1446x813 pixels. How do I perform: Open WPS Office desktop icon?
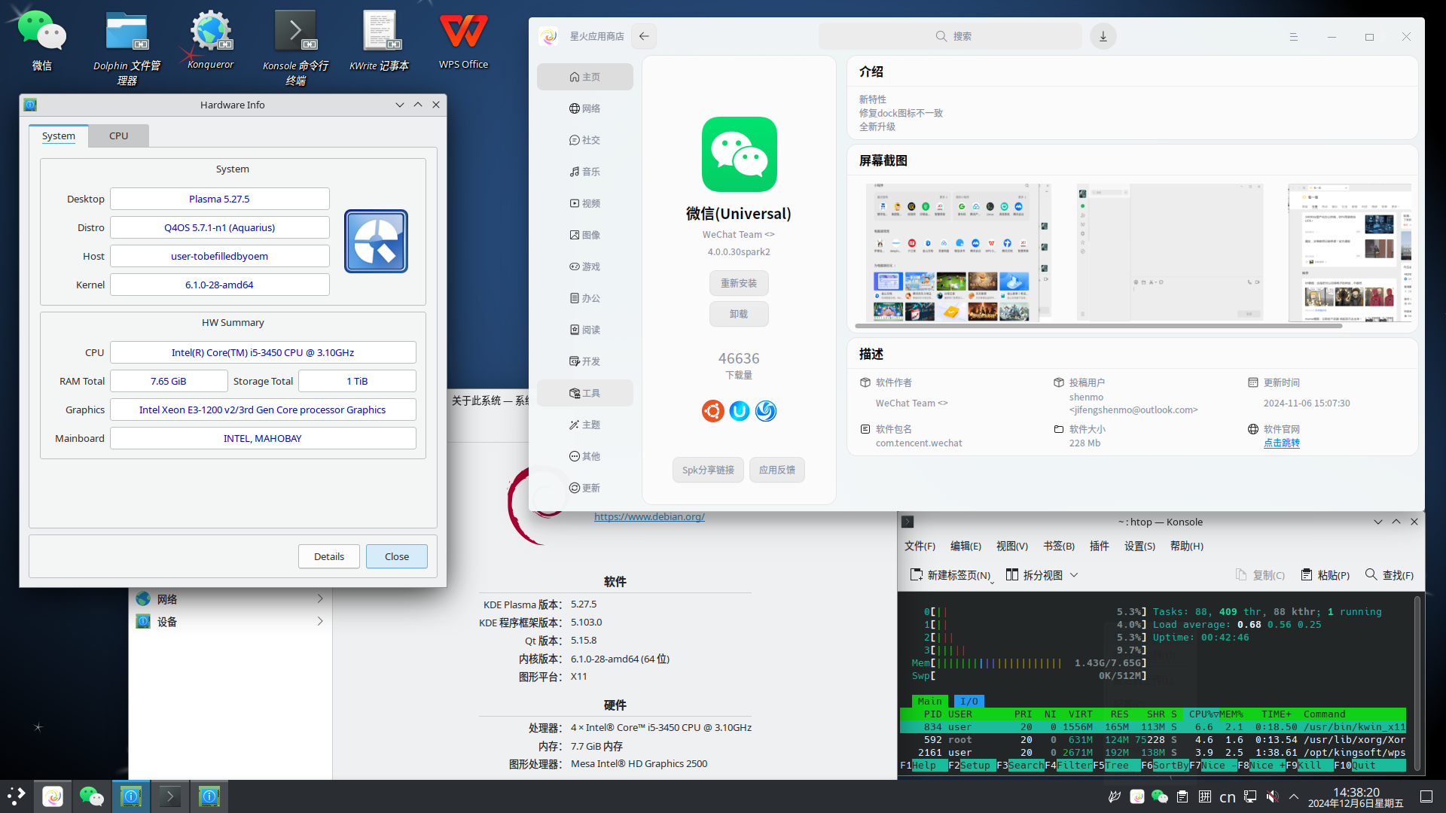[x=463, y=41]
